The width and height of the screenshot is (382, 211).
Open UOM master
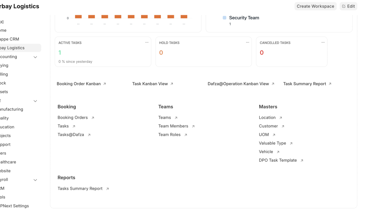coord(264,135)
